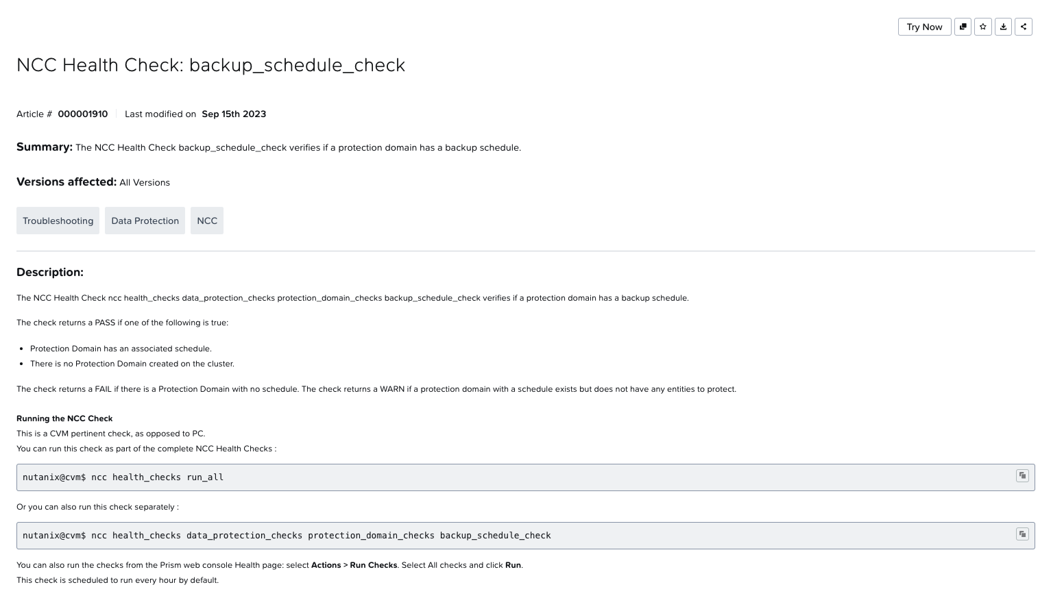This screenshot has width=1051, height=598.
Task: Copy the 'ncc health_checks run_all' command
Action: point(1022,475)
